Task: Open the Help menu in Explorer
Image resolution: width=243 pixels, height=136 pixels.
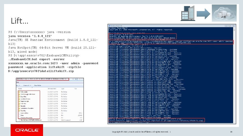Action: pos(17,82)
